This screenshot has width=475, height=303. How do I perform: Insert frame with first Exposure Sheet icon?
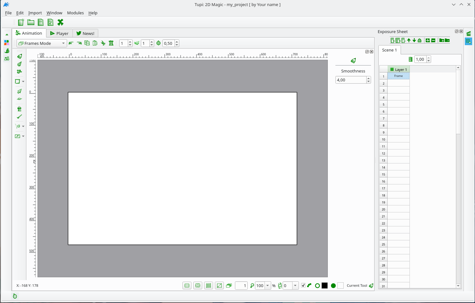point(393,40)
